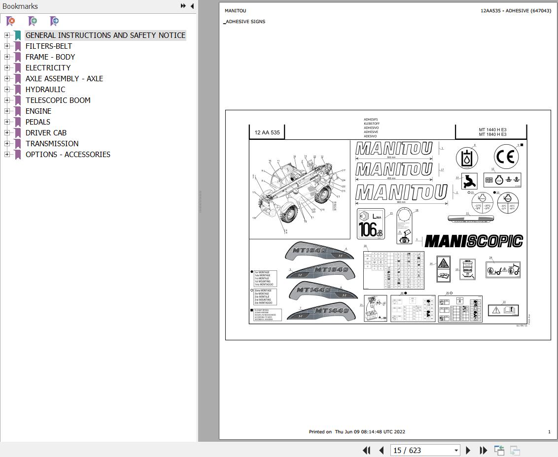
Task: Go to next page arrow
Action: (x=468, y=450)
